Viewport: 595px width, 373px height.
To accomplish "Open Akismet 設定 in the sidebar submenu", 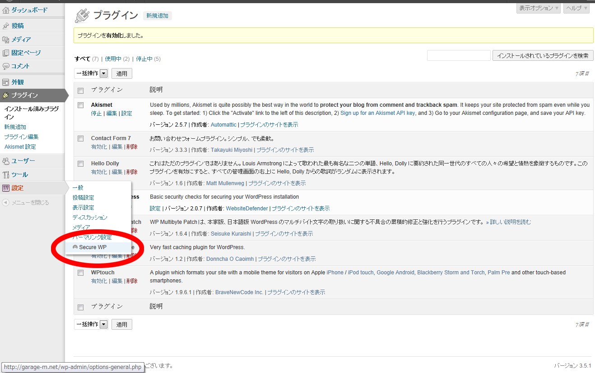I will click(x=20, y=147).
